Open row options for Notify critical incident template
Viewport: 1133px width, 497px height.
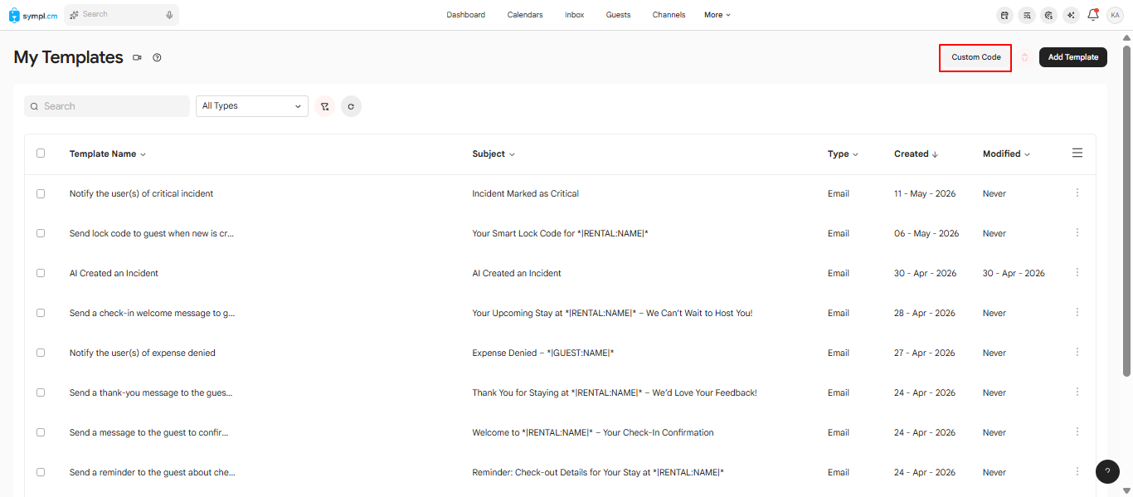click(x=1077, y=192)
